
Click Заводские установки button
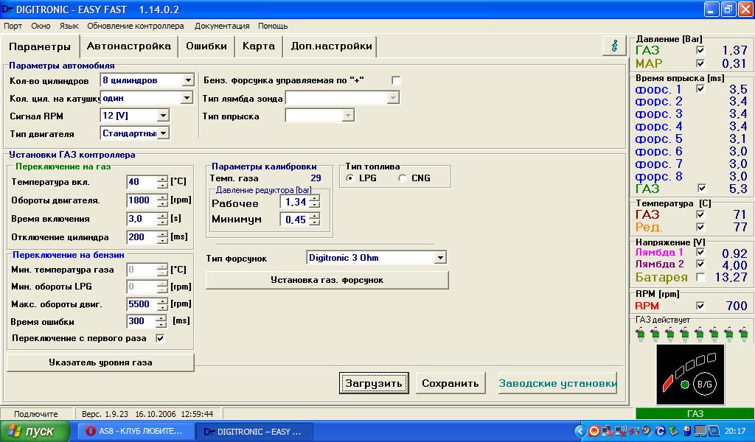coord(557,383)
